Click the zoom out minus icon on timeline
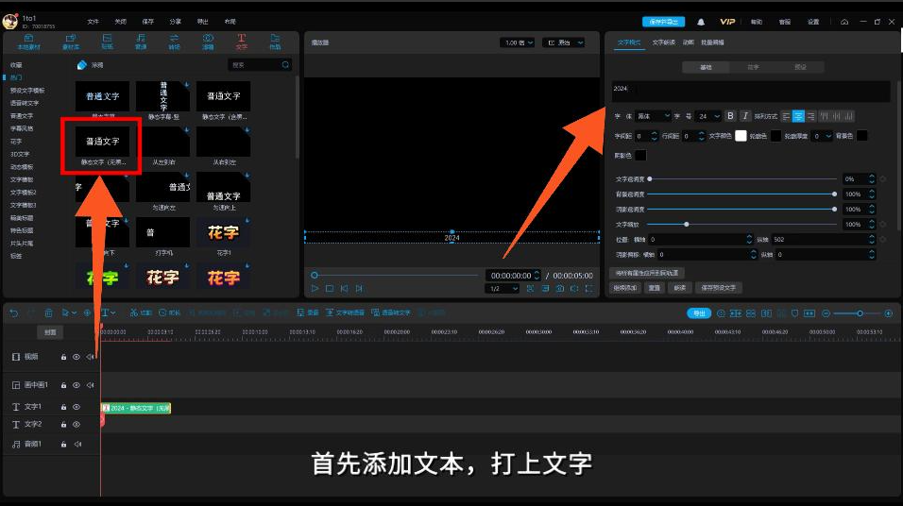903x506 pixels. [826, 313]
